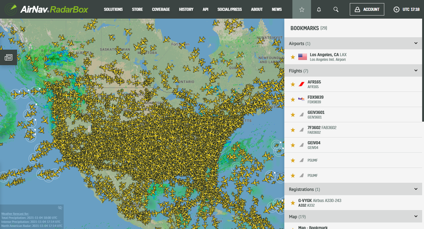Open the ABOUT menu item
The height and width of the screenshot is (229, 424).
point(257,9)
